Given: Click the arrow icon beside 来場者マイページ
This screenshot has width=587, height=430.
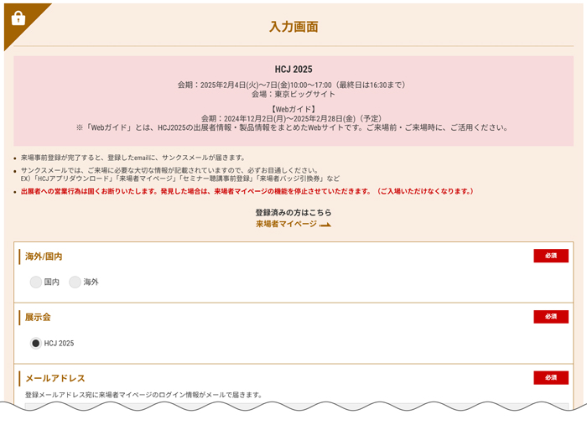Looking at the screenshot, I should click(325, 225).
